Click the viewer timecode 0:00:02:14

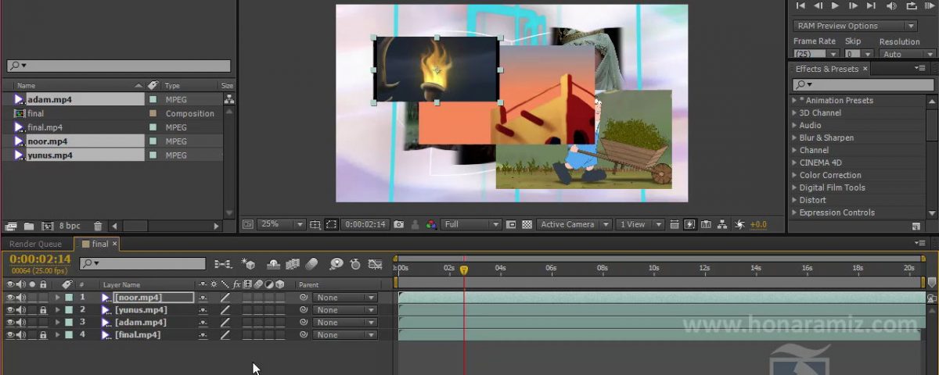(365, 224)
